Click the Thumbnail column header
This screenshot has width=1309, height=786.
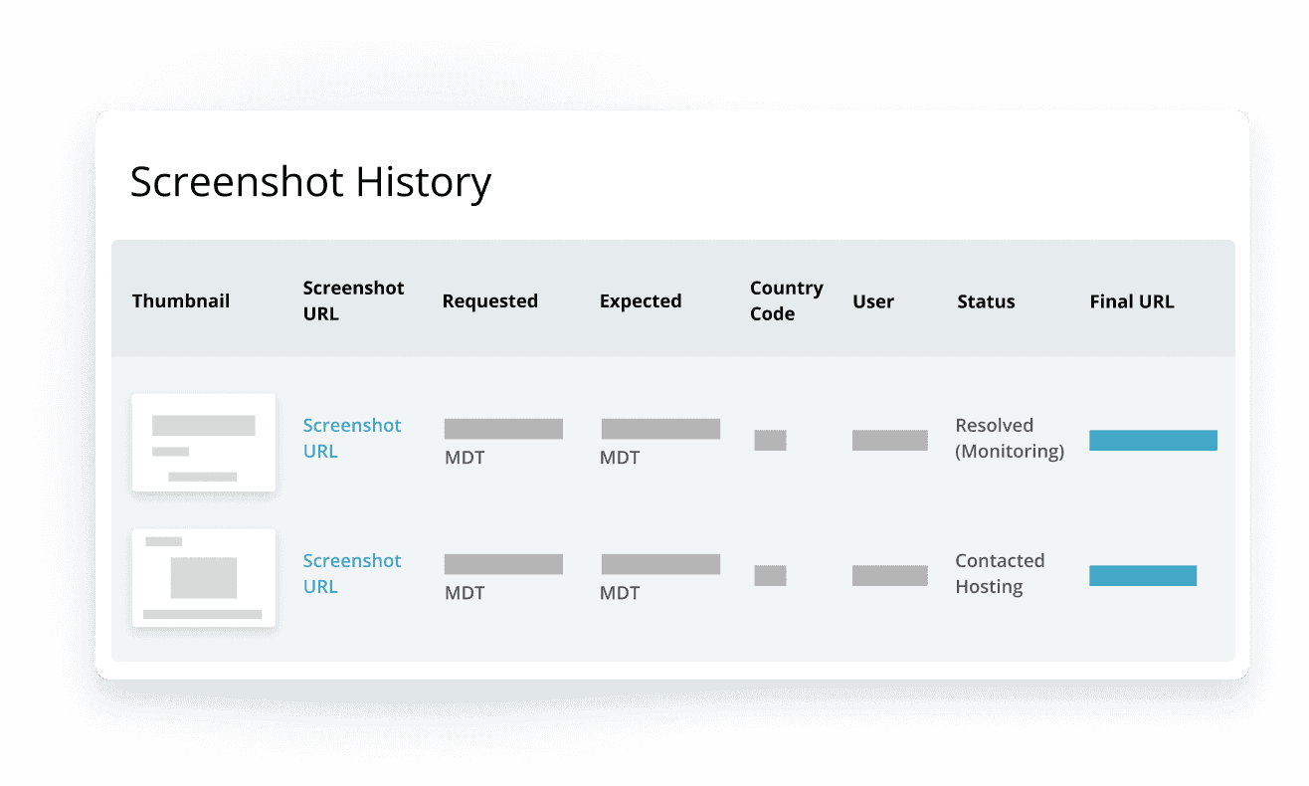(180, 300)
